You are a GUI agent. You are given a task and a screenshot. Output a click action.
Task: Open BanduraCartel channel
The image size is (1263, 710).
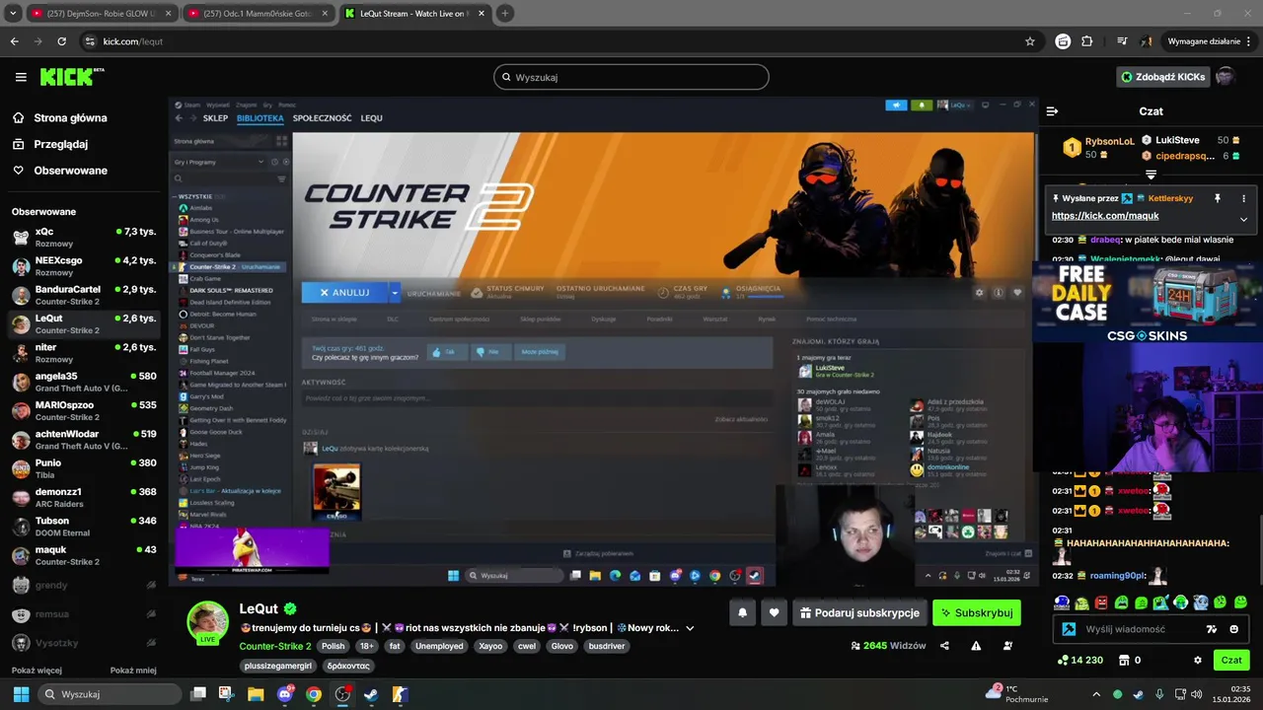click(x=84, y=295)
